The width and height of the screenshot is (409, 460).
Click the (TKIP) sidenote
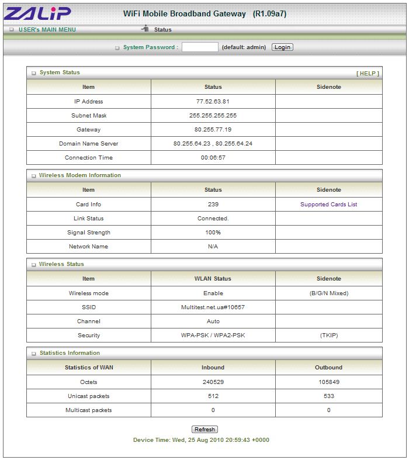pyautogui.click(x=329, y=336)
